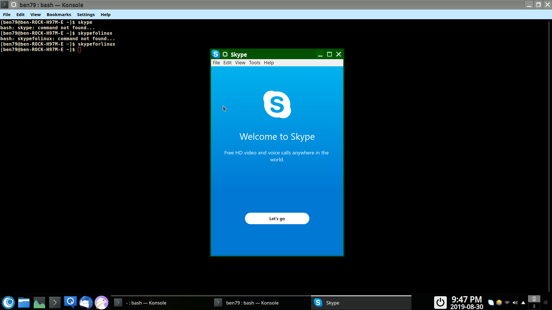This screenshot has height=310, width=552.
Task: Click the power/logout button
Action: pyautogui.click(x=440, y=303)
